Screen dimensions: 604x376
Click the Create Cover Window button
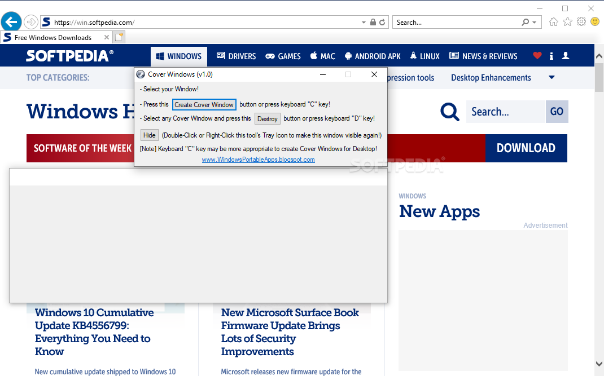point(204,105)
